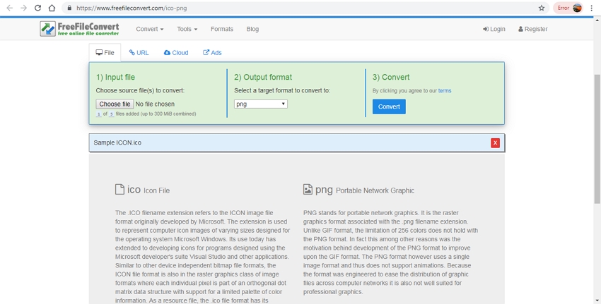Expand the Tools navigation dropdown

coord(187,29)
